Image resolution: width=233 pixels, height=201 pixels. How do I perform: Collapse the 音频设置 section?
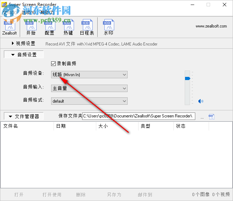pos(24,54)
